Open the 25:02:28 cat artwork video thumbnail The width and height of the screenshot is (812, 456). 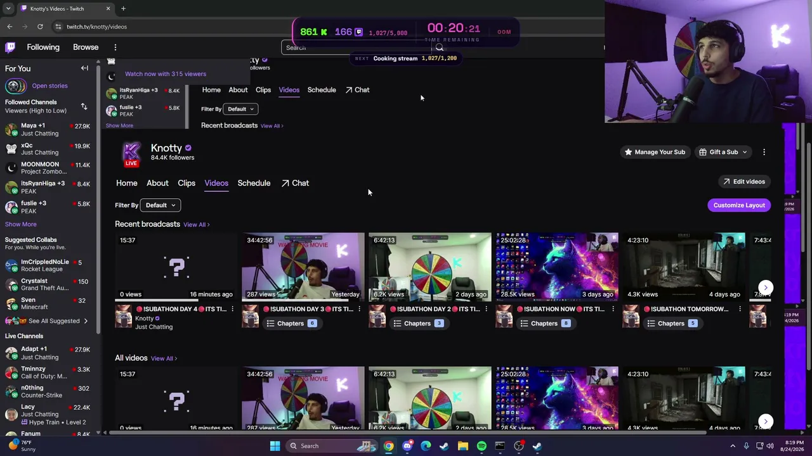click(557, 267)
